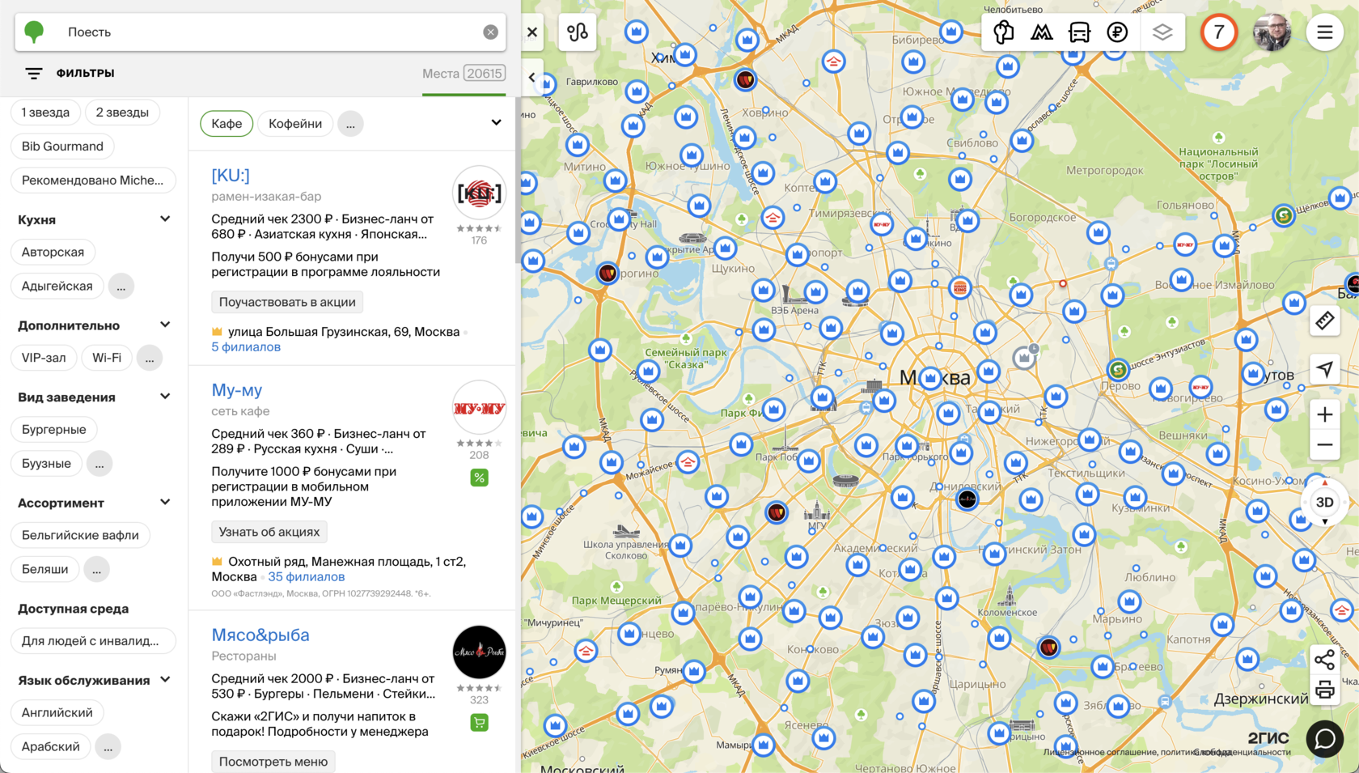Open the 5 филиалов link
Image resolution: width=1359 pixels, height=773 pixels.
[x=246, y=347]
